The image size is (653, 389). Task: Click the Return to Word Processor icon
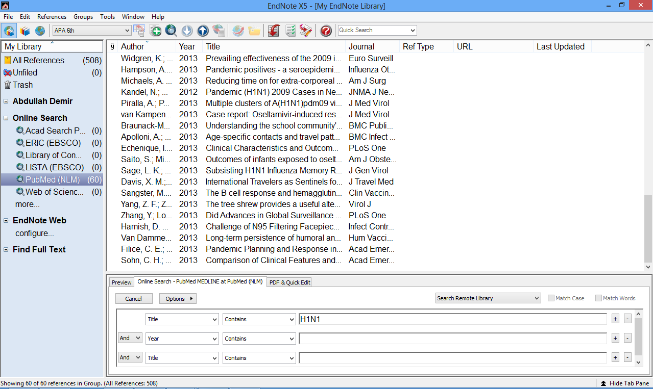(x=306, y=31)
